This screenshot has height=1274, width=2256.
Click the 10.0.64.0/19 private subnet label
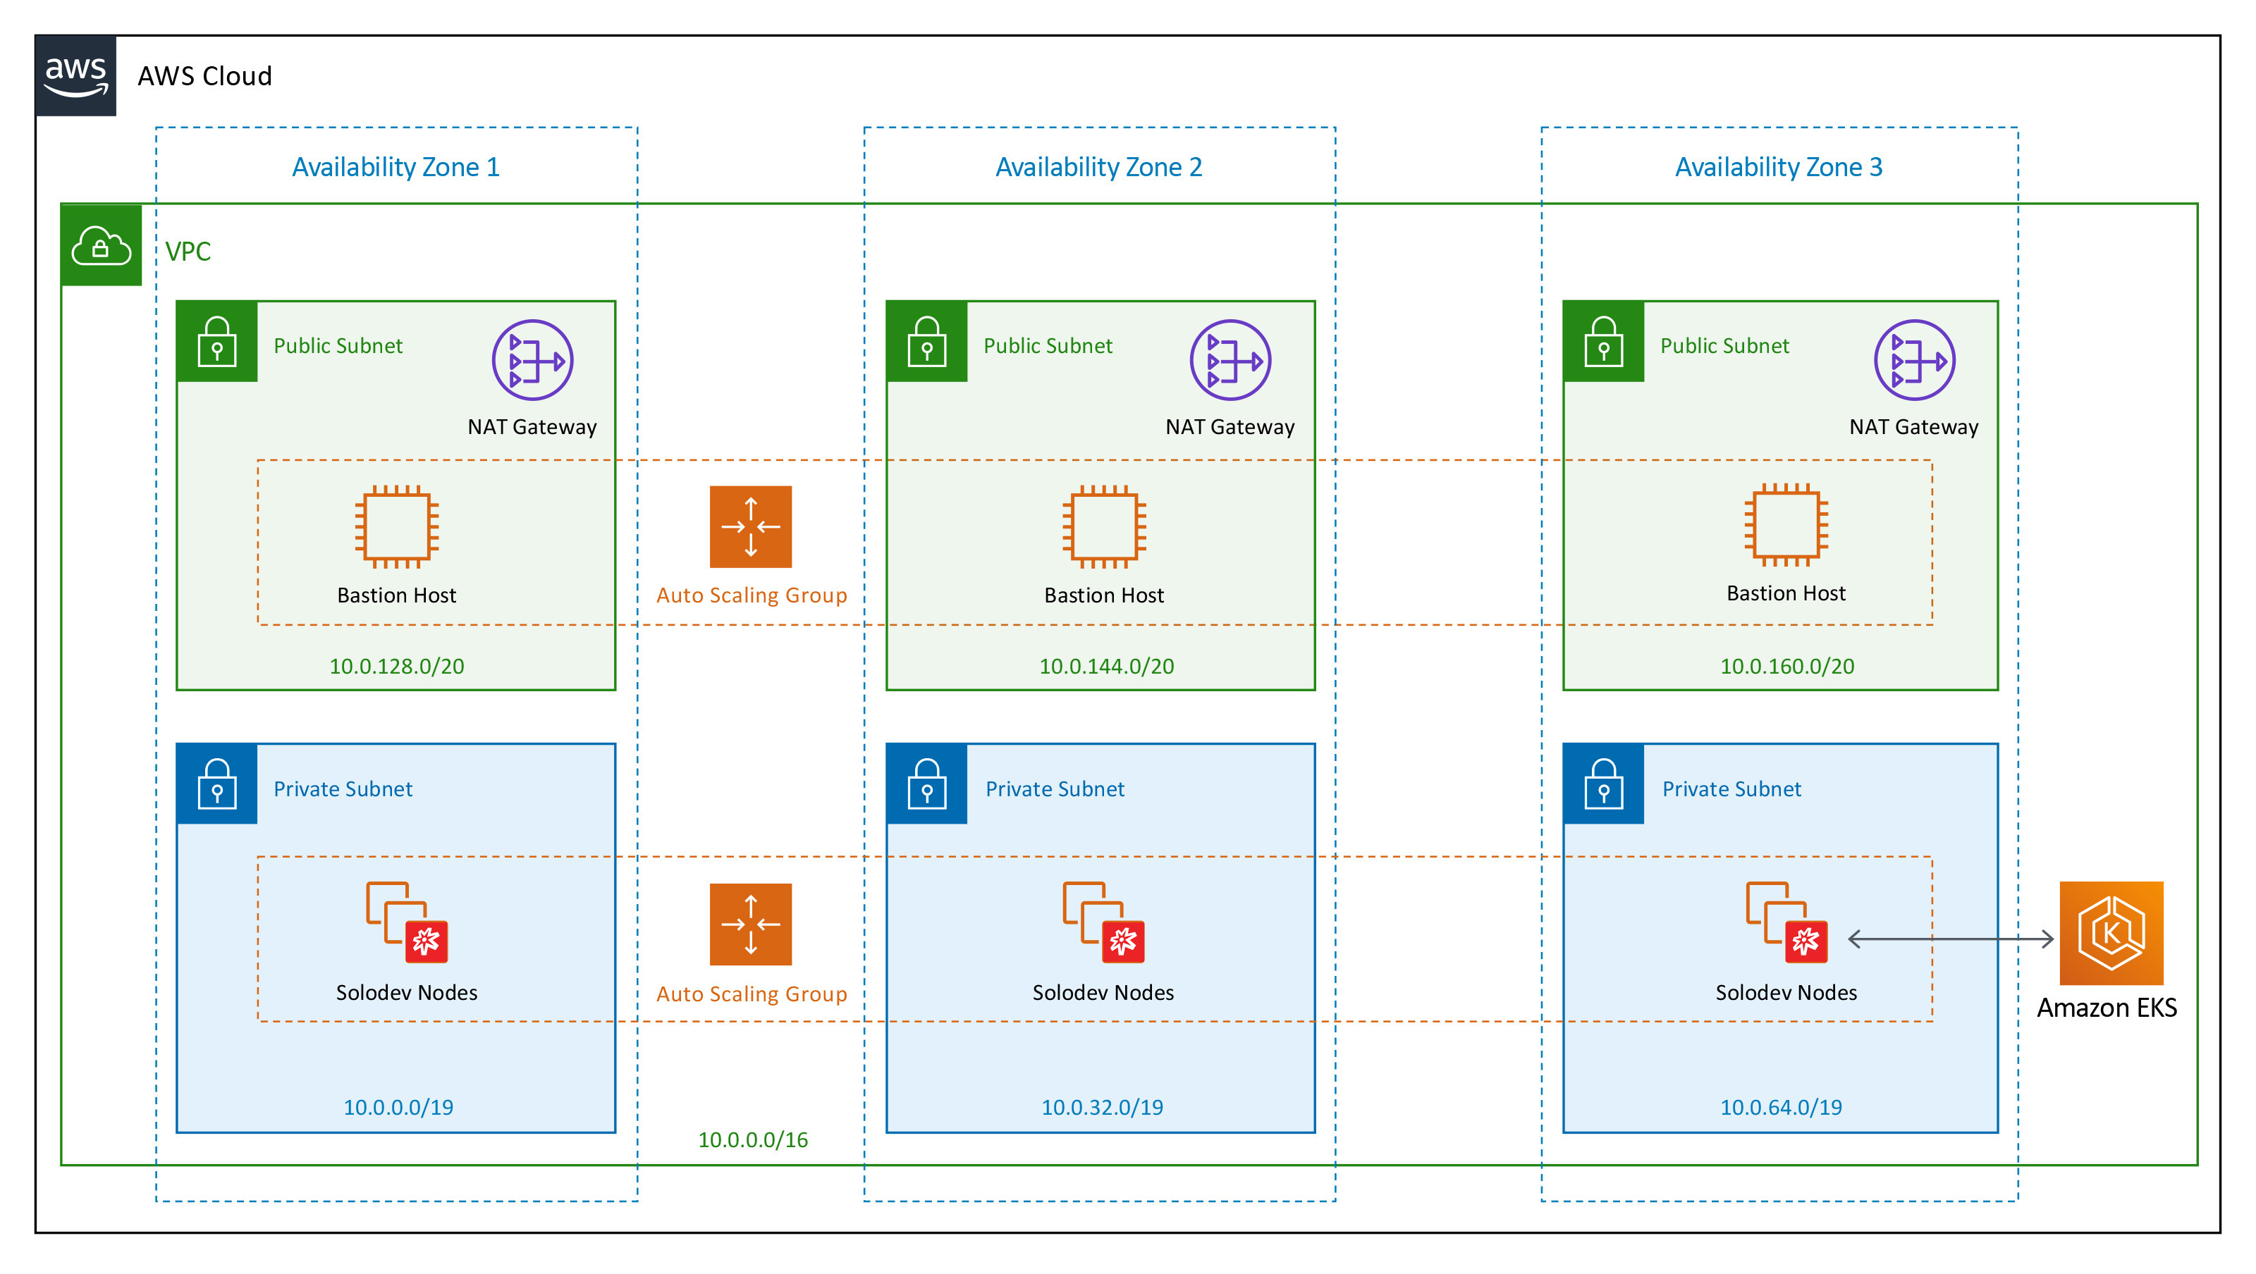(x=1780, y=1108)
